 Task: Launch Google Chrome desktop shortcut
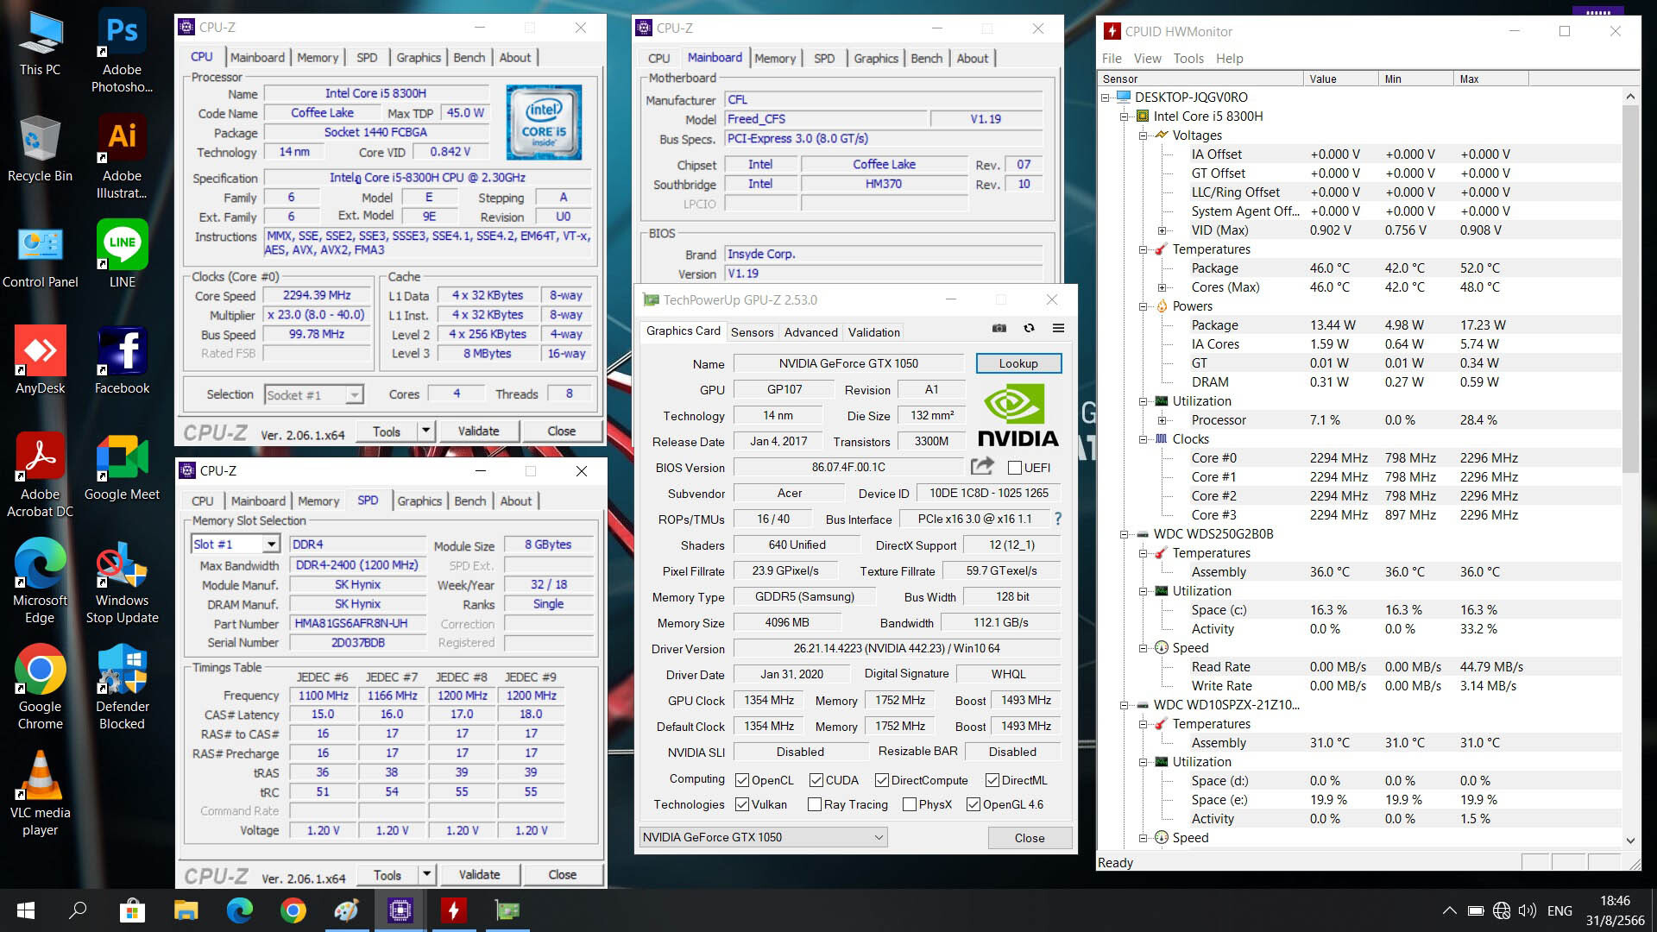[41, 688]
